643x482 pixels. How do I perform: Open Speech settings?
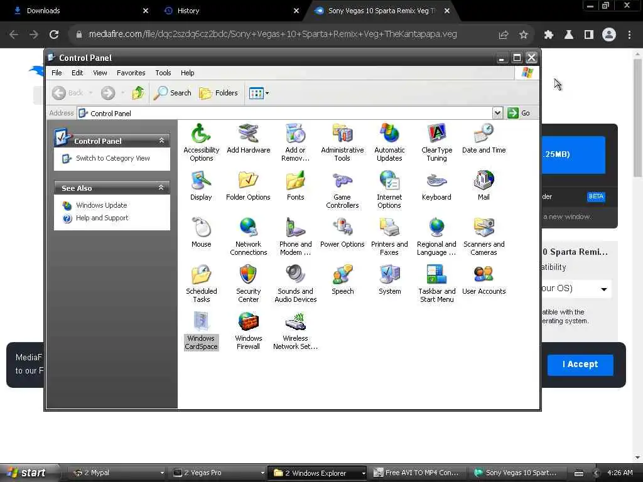(x=342, y=280)
